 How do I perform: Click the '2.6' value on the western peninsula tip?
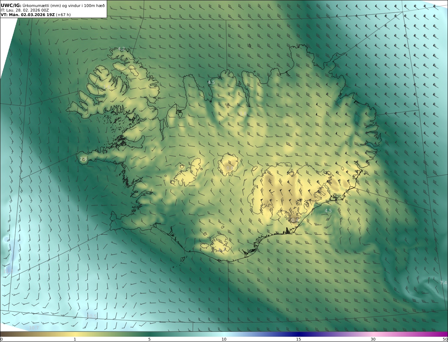(83, 159)
